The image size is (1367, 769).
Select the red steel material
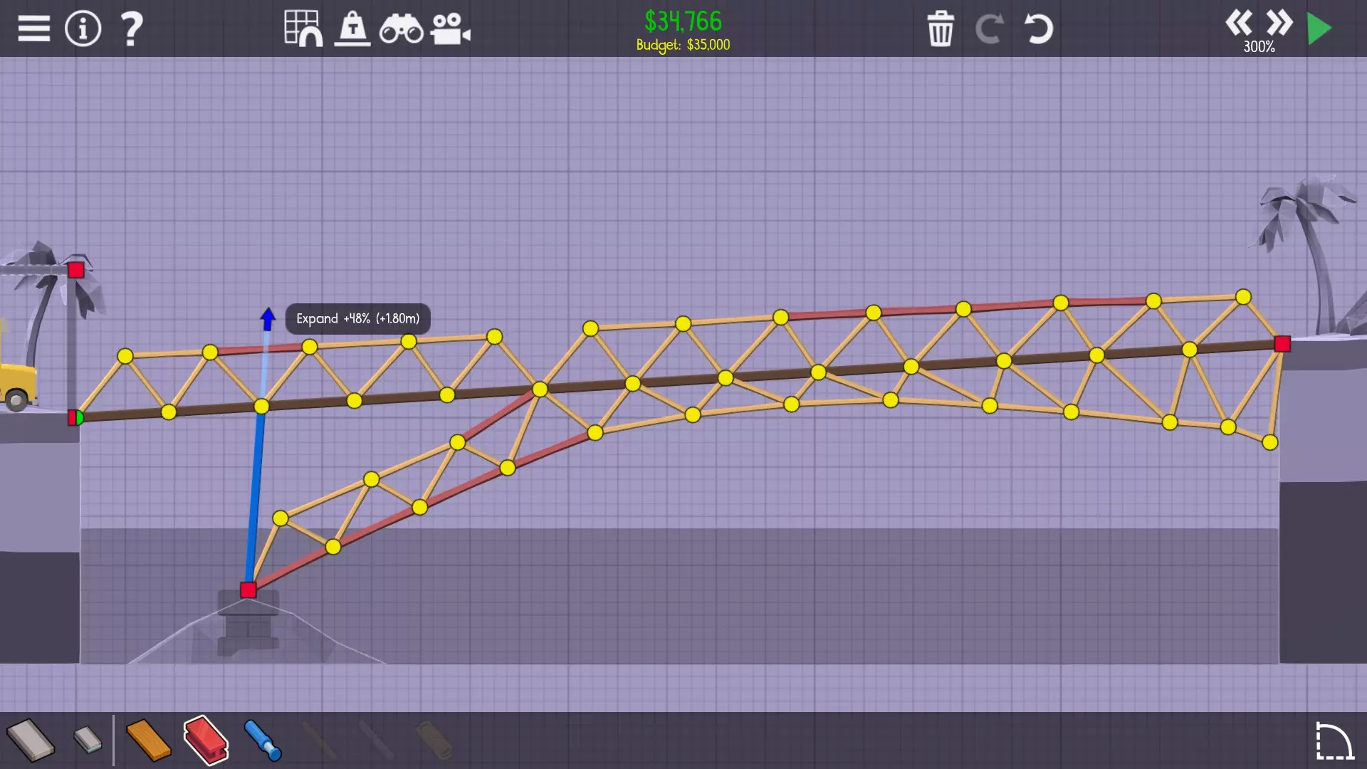206,741
